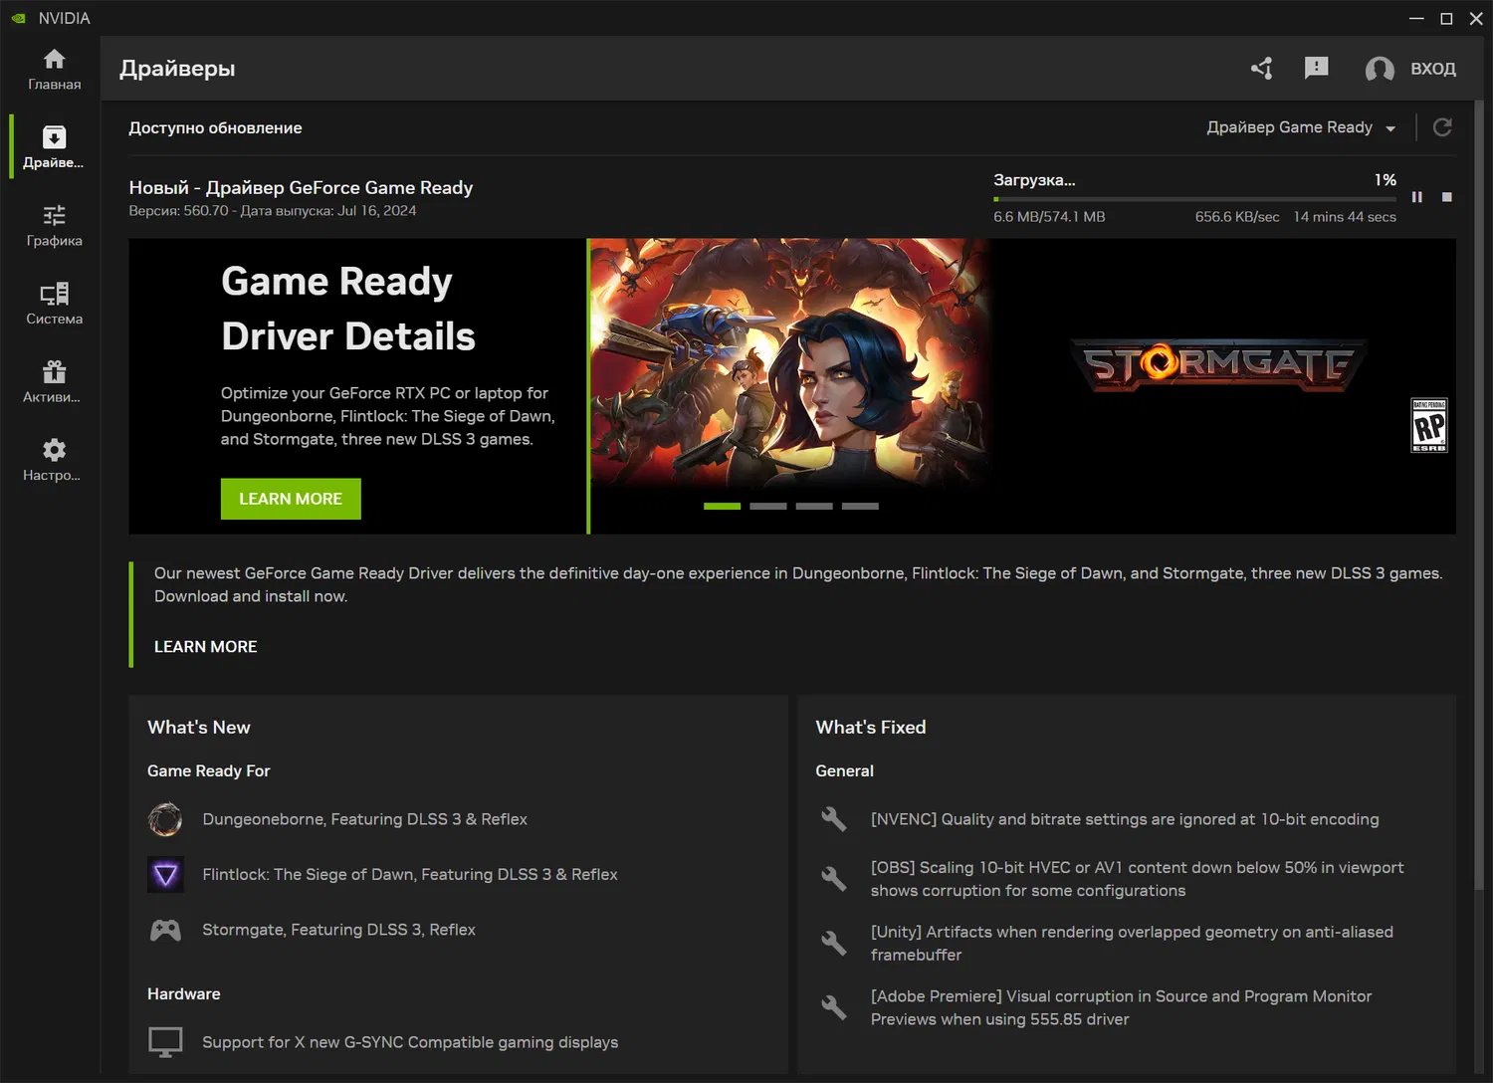Click 'Flintlock: The Siege of Dawn' entry text

tap(410, 874)
